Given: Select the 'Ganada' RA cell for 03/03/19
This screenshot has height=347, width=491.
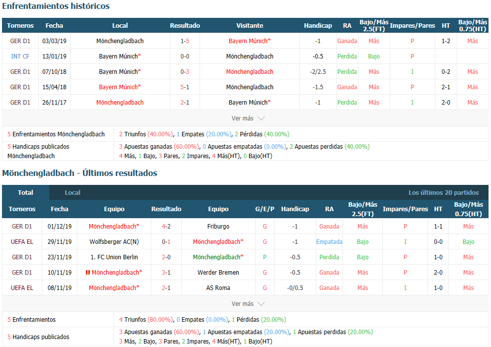Looking at the screenshot, I should point(347,41).
